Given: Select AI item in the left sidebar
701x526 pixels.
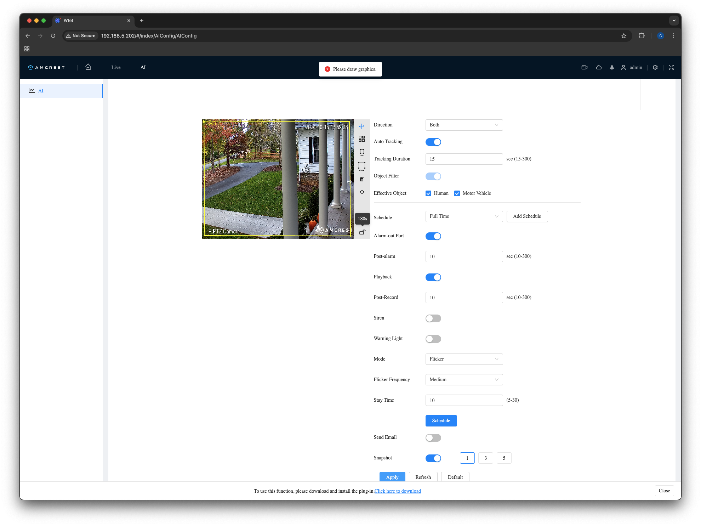Looking at the screenshot, I should point(61,91).
